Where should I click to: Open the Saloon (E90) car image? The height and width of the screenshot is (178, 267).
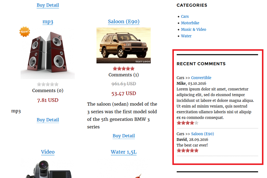click(123, 45)
